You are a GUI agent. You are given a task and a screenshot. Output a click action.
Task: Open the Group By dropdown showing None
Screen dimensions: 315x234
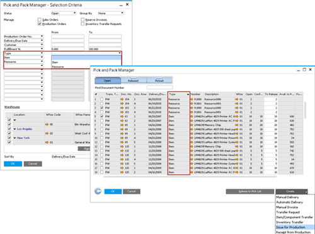coord(111,13)
